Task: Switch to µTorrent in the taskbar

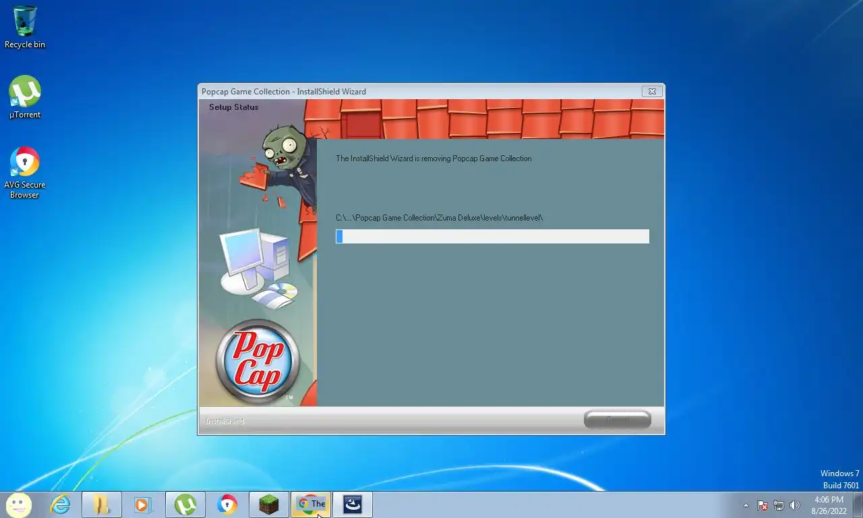Action: 185,505
